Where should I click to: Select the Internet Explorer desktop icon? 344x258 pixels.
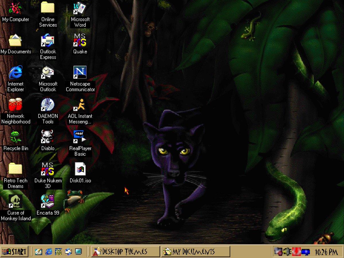(15, 72)
